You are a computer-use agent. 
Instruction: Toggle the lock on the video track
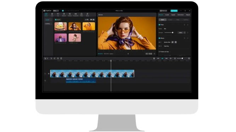(45, 73)
